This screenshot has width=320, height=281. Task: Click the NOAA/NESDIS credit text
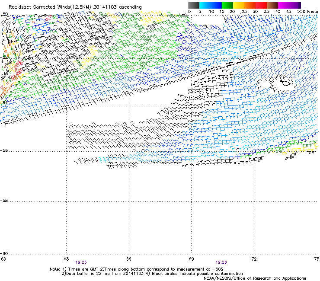[x=255, y=278]
